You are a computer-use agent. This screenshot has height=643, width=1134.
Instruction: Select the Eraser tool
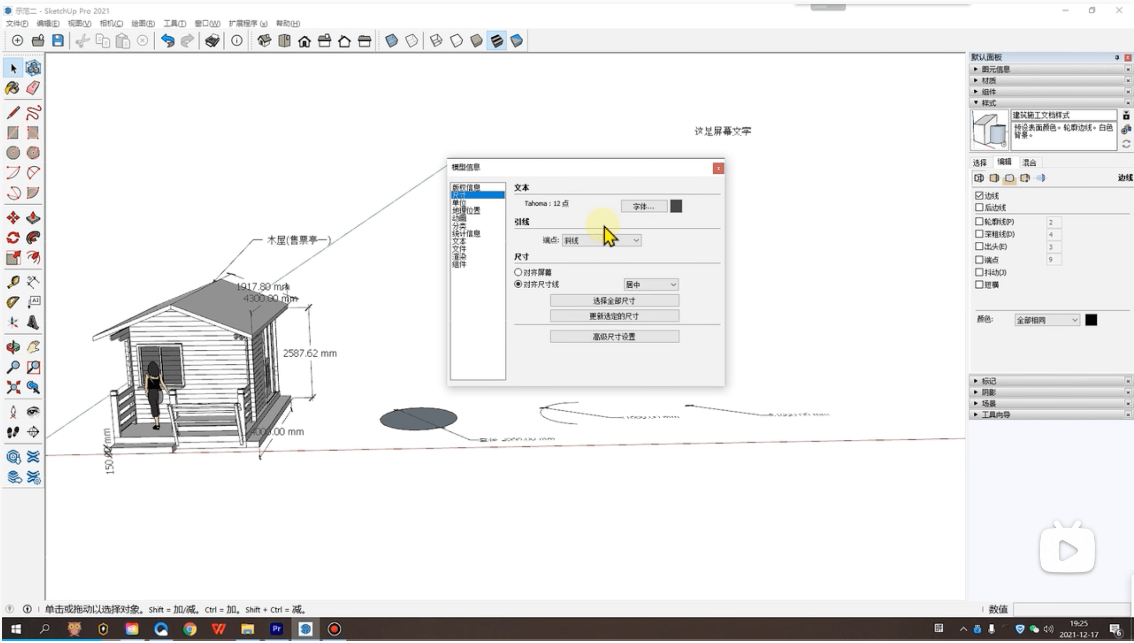click(33, 88)
